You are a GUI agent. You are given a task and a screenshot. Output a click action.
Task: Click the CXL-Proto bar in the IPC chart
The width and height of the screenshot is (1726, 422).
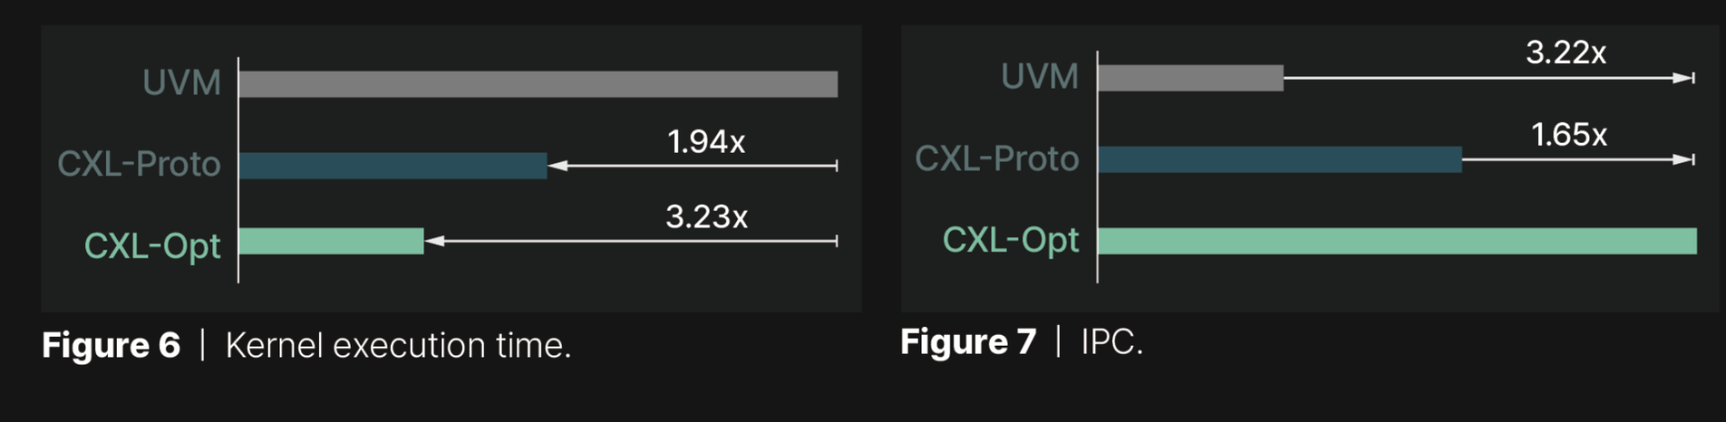1279,160
